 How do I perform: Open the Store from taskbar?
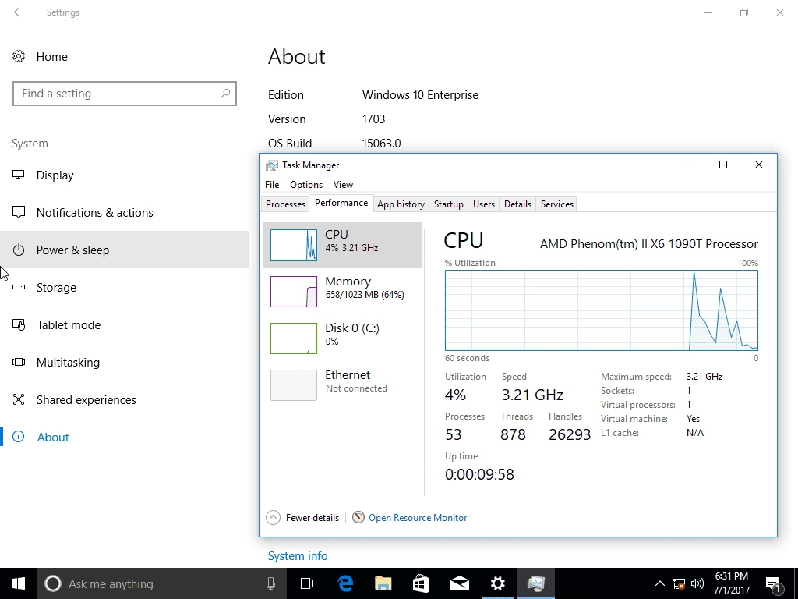pos(422,583)
